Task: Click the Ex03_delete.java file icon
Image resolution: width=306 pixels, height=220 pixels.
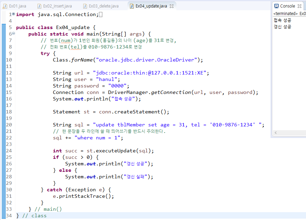Action: click(85, 6)
